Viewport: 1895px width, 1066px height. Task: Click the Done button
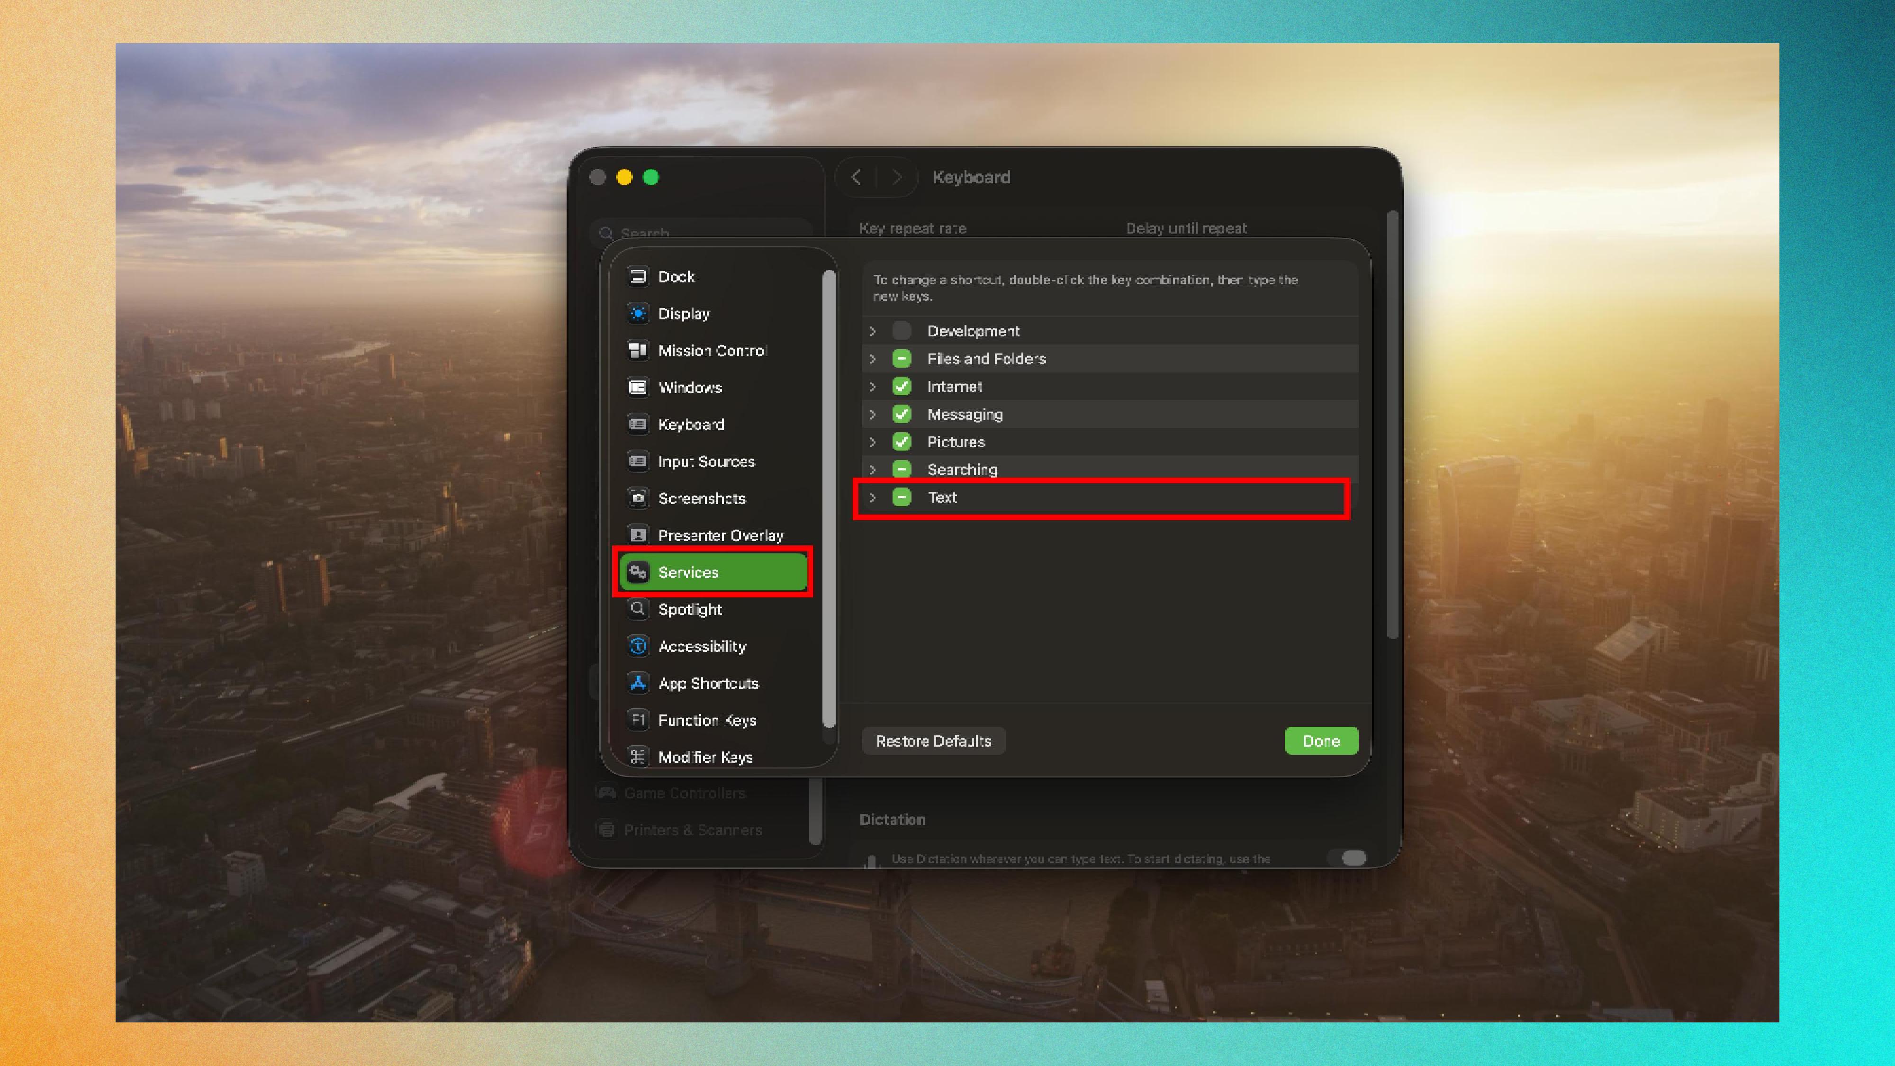1320,741
